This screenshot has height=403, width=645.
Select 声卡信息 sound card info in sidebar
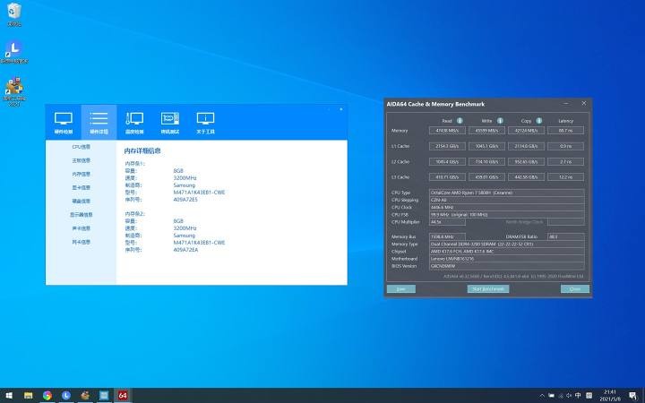coord(81,228)
